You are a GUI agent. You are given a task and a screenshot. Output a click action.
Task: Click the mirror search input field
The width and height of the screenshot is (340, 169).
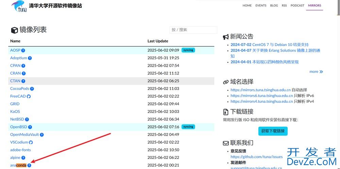193,30
